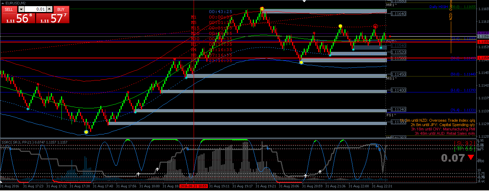Click the H1 timeframe countdown row
The width and height of the screenshot is (489, 191).
point(212,44)
